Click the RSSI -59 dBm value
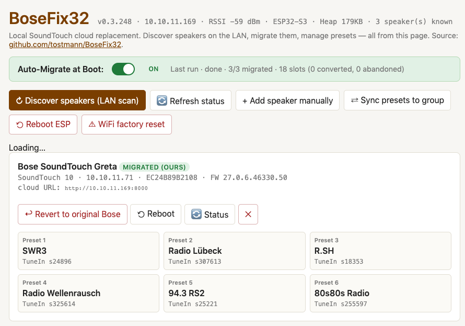 (234, 21)
